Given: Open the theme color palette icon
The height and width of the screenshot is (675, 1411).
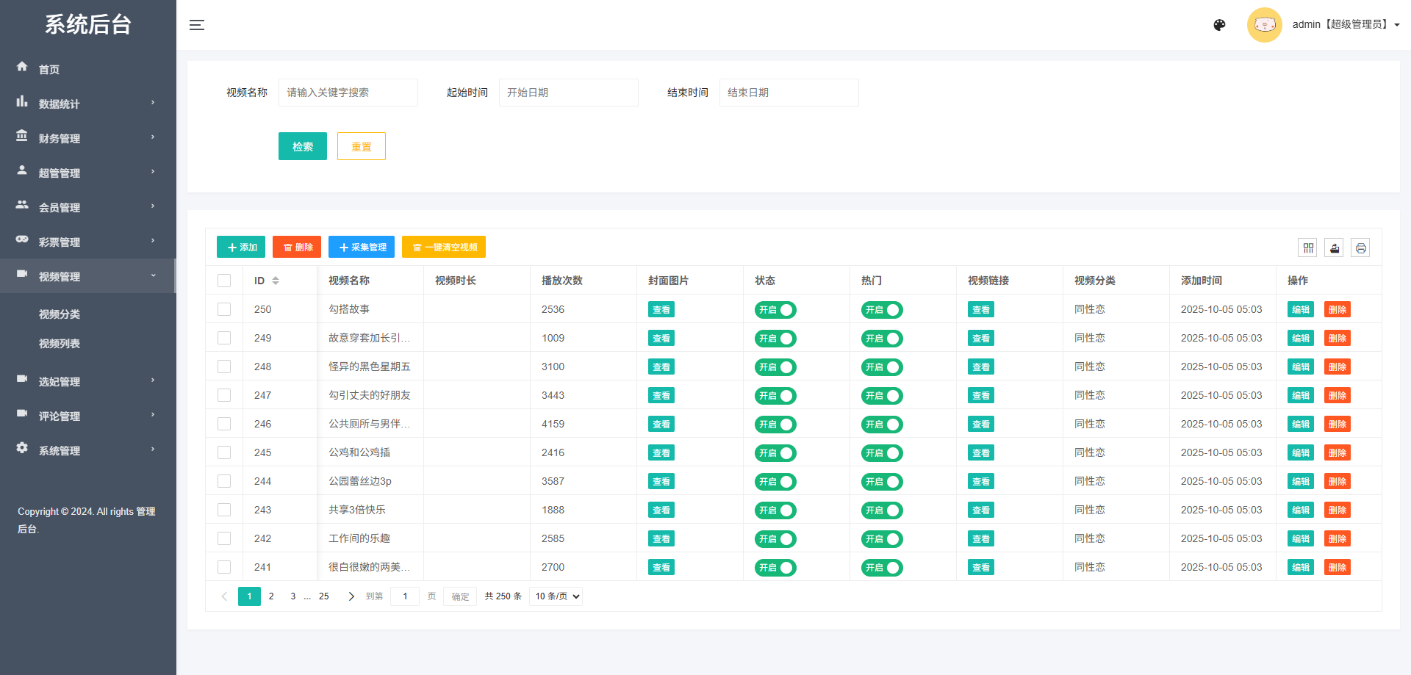Looking at the screenshot, I should click(x=1220, y=24).
